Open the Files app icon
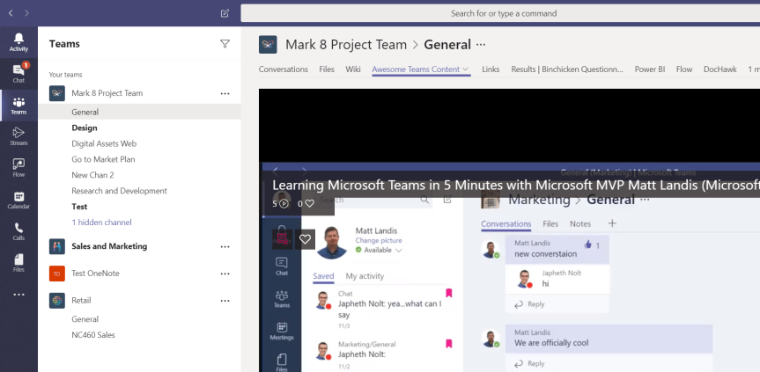Image resolution: width=760 pixels, height=372 pixels. [18, 261]
